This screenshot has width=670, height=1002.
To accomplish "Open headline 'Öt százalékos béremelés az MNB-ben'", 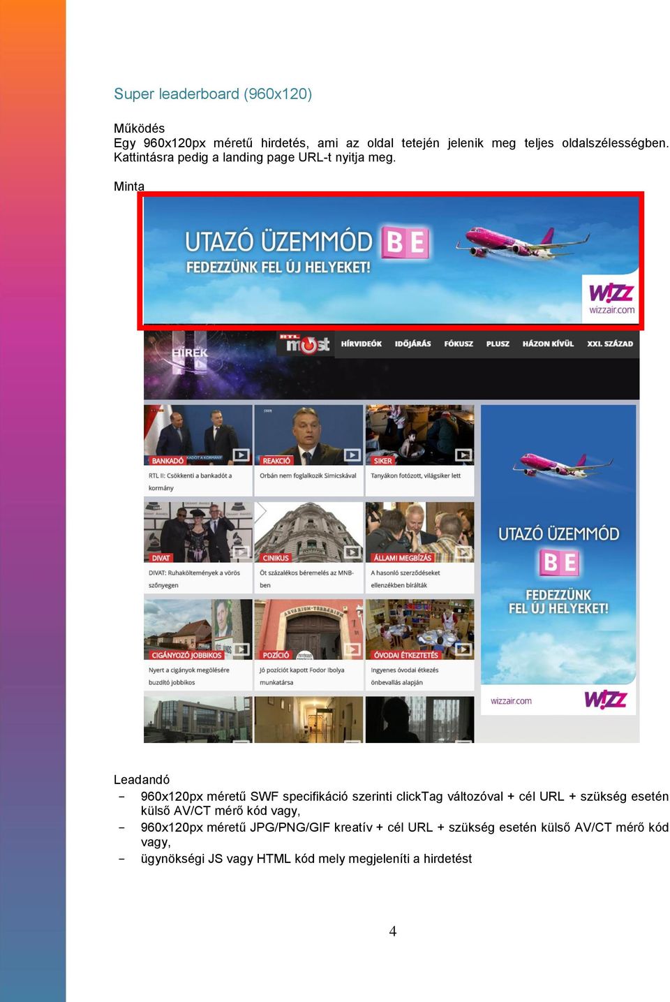I will [306, 579].
